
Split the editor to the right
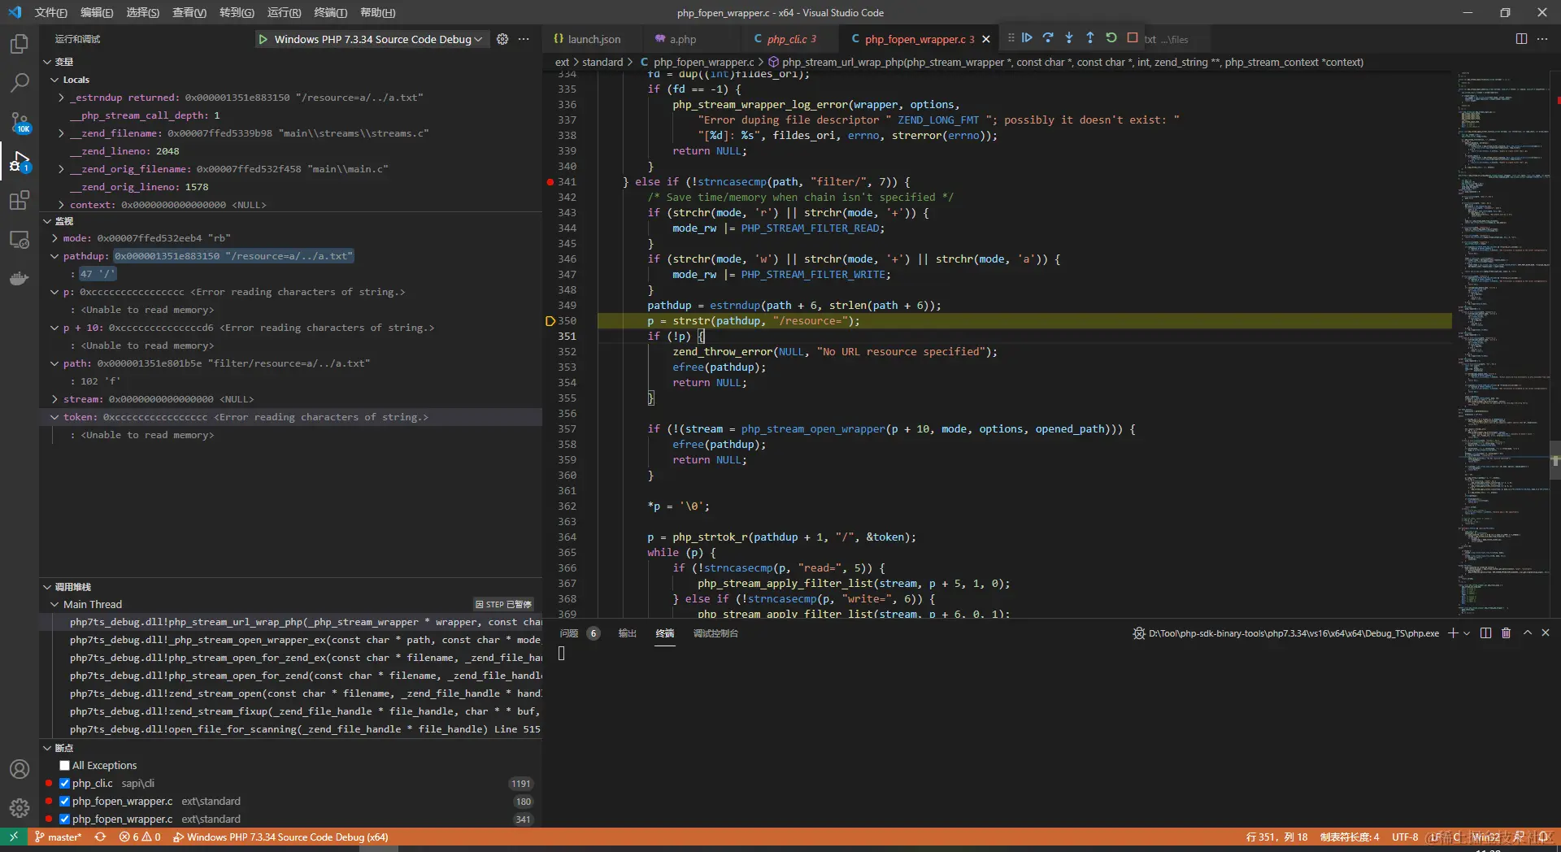click(x=1521, y=39)
